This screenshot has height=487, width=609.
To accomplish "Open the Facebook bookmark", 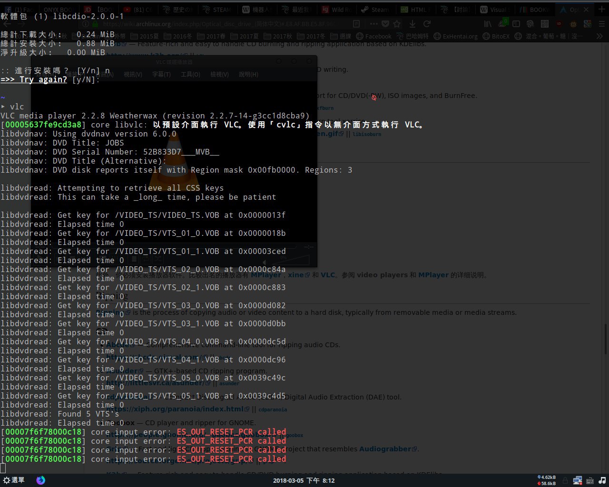I will (374, 36).
